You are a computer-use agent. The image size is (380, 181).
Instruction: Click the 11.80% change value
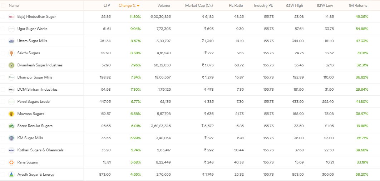(x=135, y=17)
